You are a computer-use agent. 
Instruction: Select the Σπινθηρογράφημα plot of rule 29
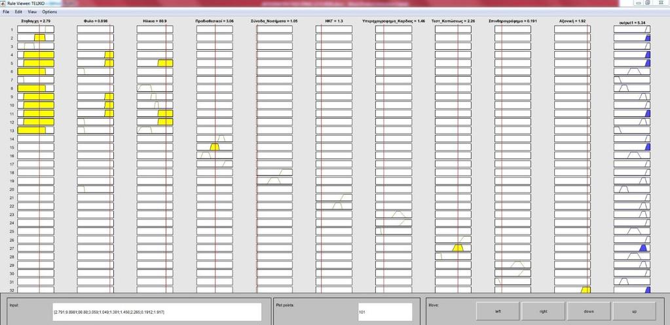[513, 264]
